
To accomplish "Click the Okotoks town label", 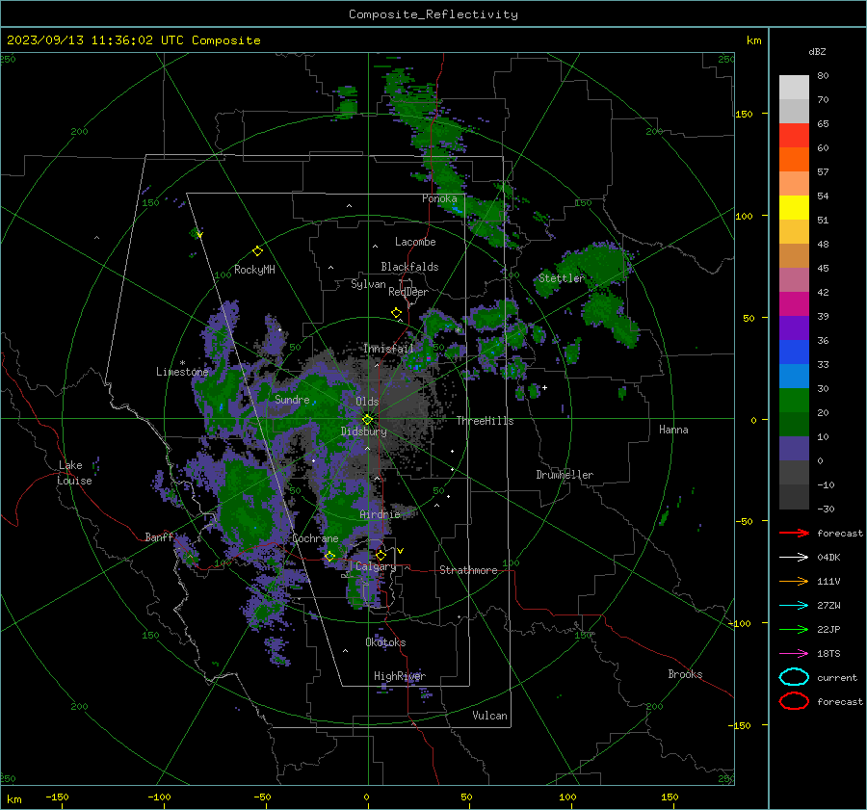I will 385,642.
